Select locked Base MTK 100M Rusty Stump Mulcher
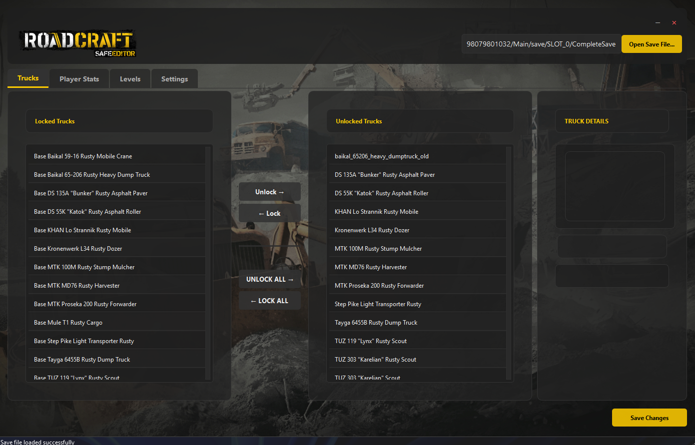 click(x=117, y=267)
